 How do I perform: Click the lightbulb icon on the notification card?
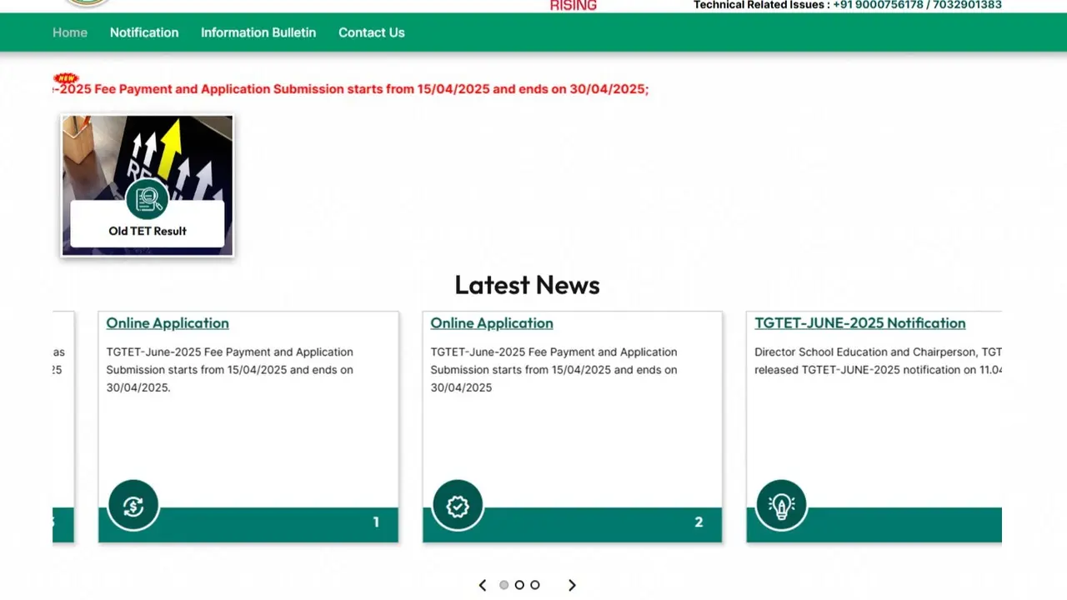click(x=781, y=505)
